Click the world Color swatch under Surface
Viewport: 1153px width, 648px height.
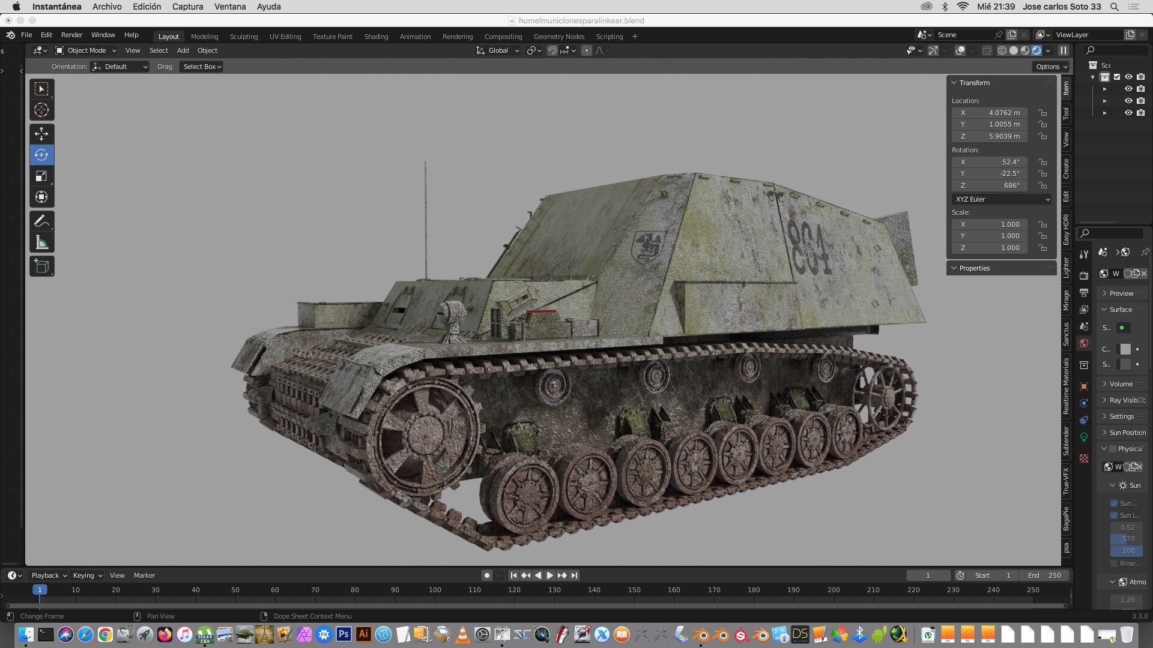coord(1125,349)
